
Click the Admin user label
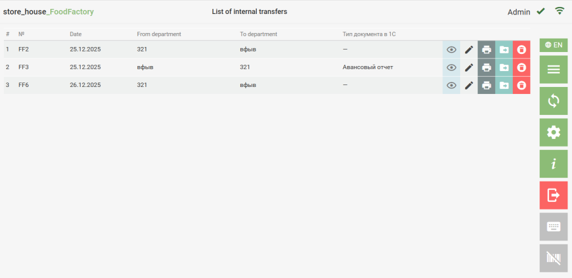tap(519, 12)
